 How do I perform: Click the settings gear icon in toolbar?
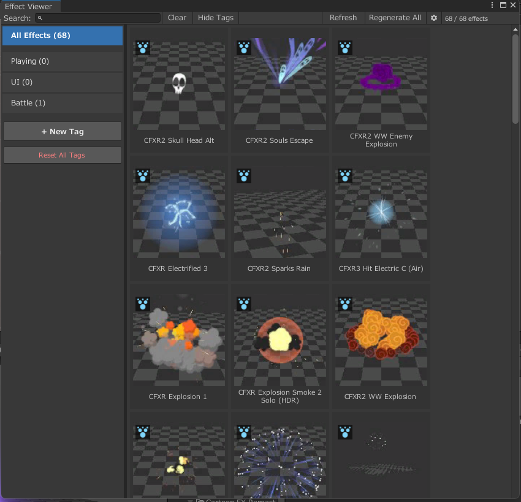coord(434,18)
